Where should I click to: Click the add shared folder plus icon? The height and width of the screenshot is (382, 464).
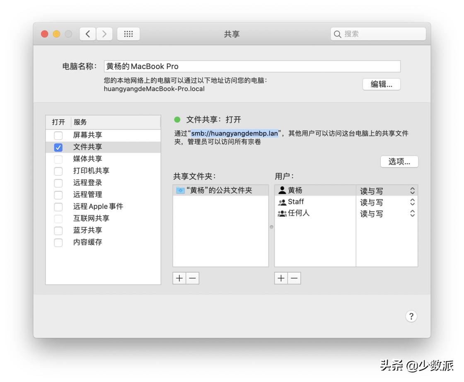pos(179,278)
